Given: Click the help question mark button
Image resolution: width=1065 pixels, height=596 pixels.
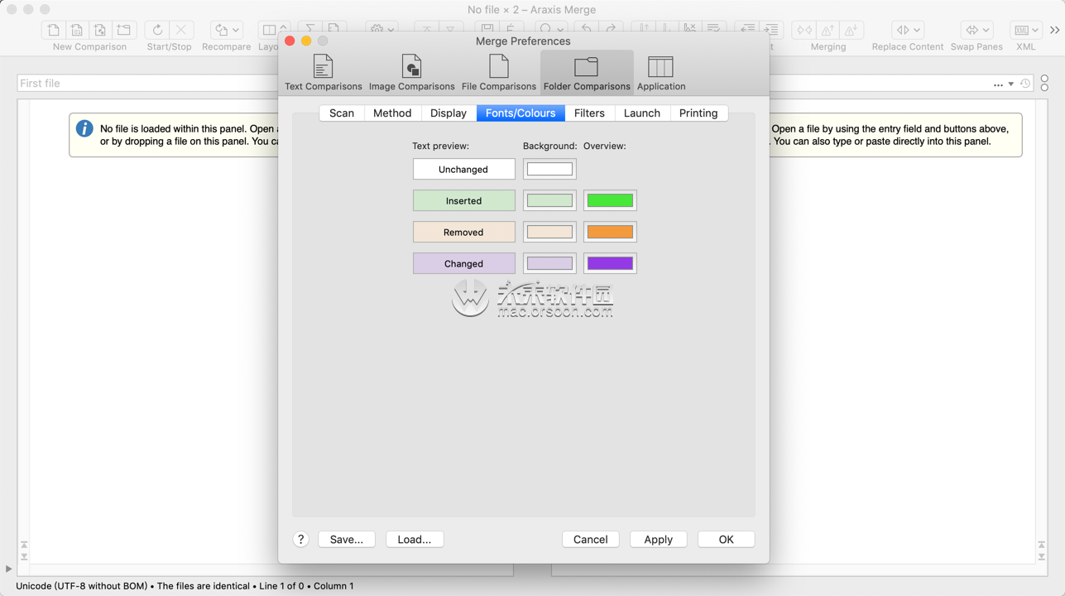Looking at the screenshot, I should [x=301, y=539].
